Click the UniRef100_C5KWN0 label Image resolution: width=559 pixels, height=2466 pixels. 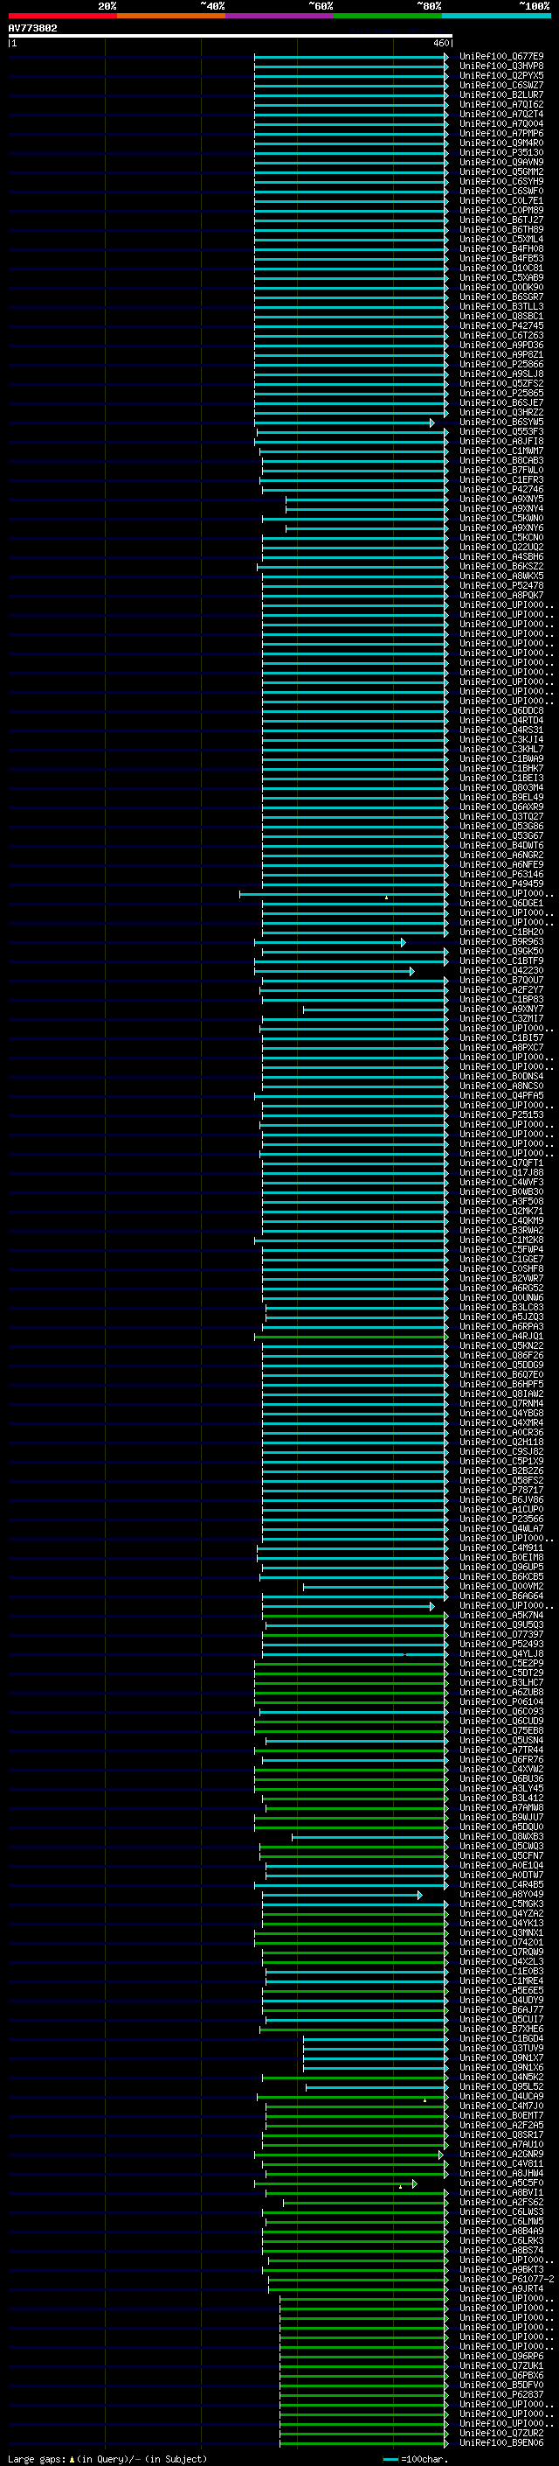click(x=500, y=518)
